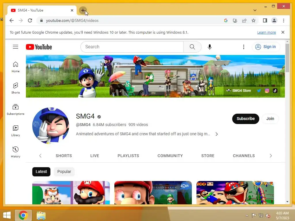This screenshot has height=221, width=295.
Task: Go to the YouTube logo home link
Action: [x=39, y=47]
